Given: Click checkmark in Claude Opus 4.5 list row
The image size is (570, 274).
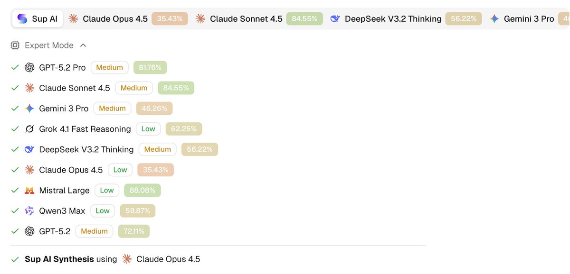Looking at the screenshot, I should (x=15, y=170).
